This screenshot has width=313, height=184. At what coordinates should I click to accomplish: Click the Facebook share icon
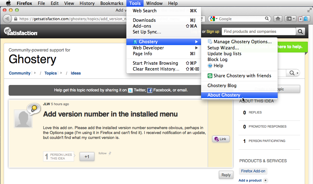(150, 90)
